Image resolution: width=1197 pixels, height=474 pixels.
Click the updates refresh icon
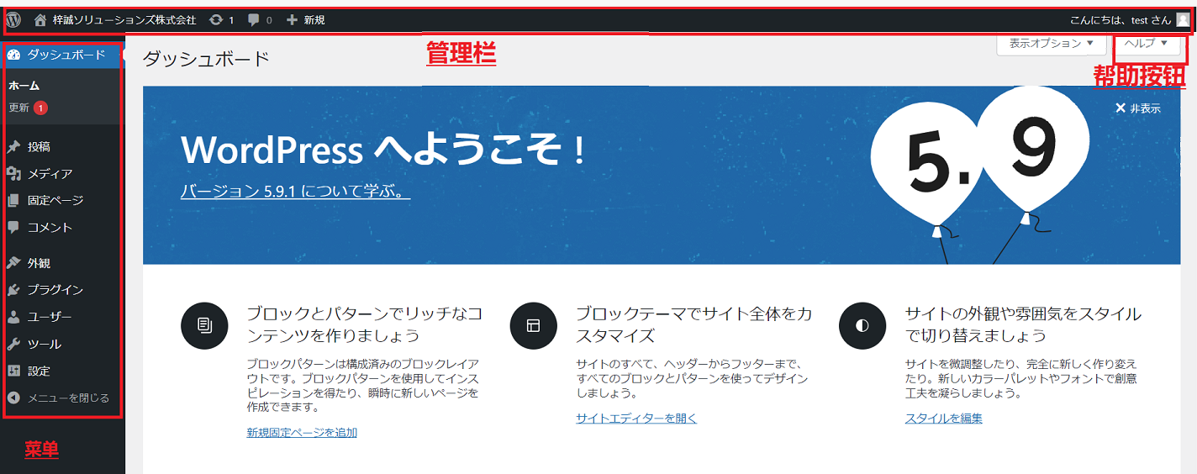click(x=216, y=19)
